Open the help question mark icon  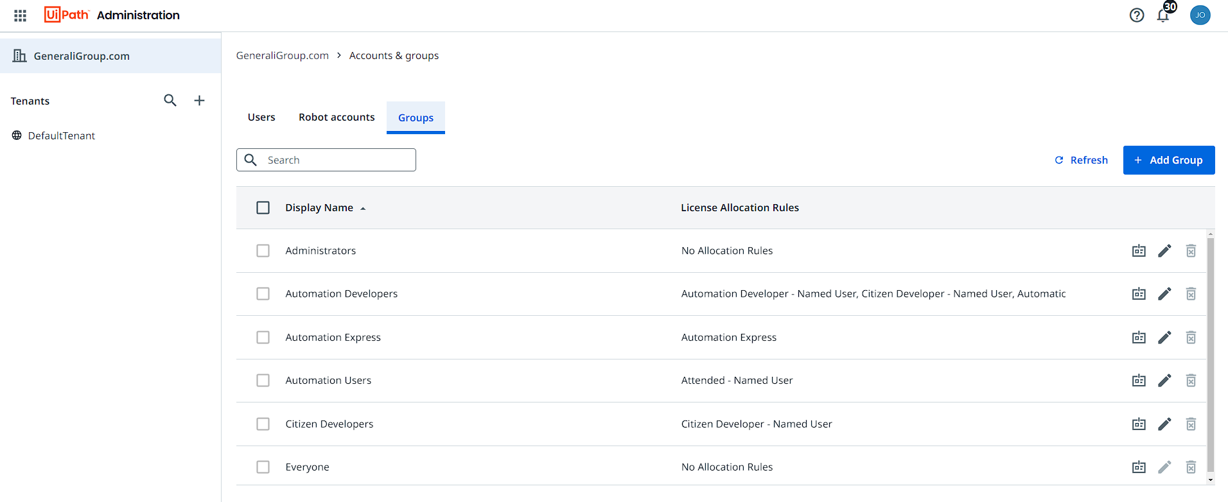click(x=1136, y=15)
